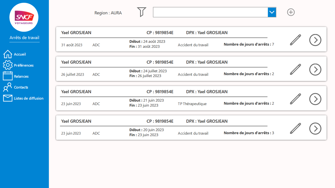This screenshot has height=188, width=335.
Task: Go to Accueil menu label
Action: (20, 54)
